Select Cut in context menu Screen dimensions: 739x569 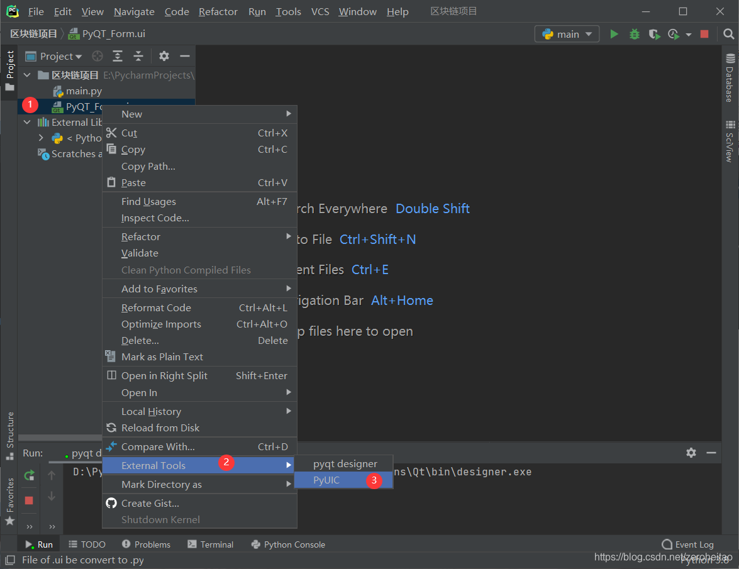tap(200, 133)
